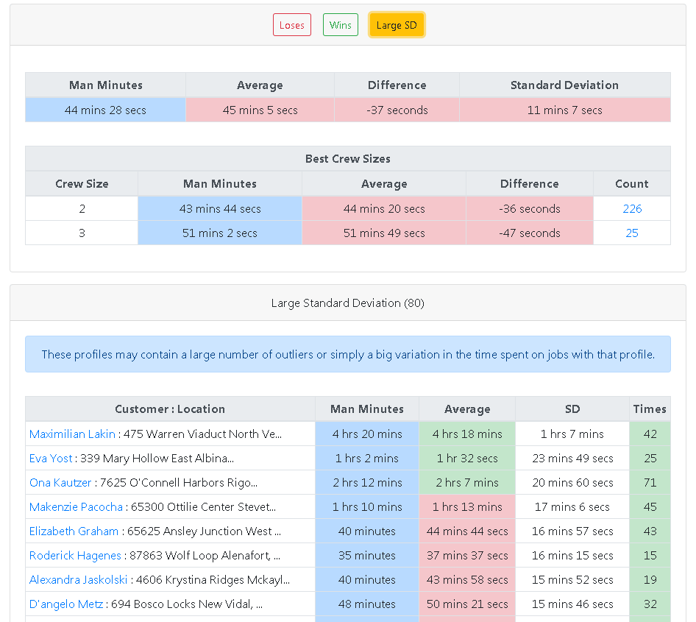Image resolution: width=696 pixels, height=622 pixels.
Task: Click the Wins filter button
Action: (340, 25)
